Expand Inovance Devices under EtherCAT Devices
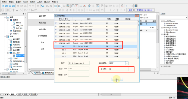188x99 pixels. 165,23
